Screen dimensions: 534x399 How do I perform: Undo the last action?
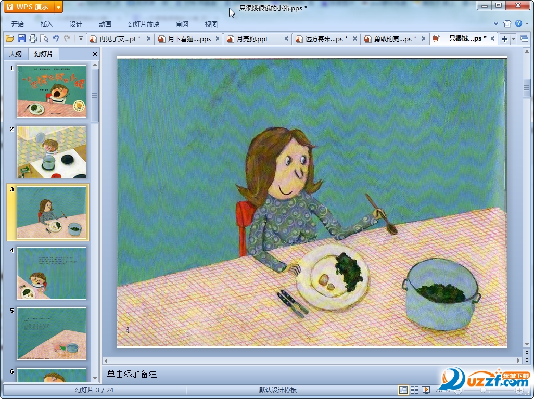[56, 38]
